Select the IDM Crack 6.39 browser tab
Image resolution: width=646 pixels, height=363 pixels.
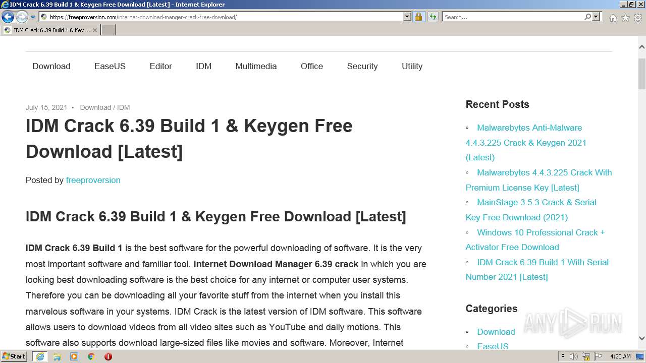[50, 30]
